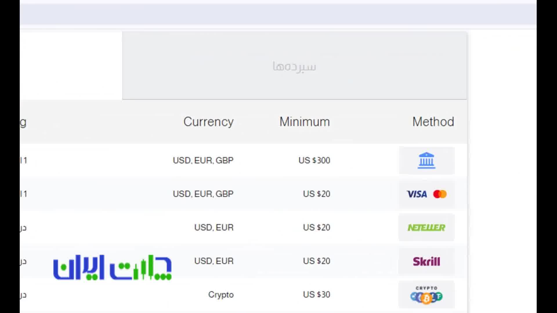557x313 pixels.
Task: Select USD, EUR currency in Skrill row
Action: coord(214,261)
